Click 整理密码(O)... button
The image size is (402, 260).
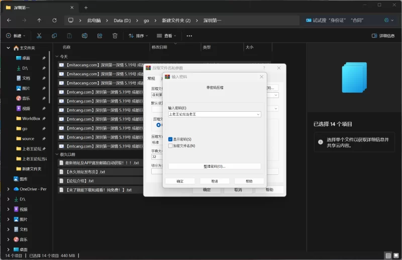[x=215, y=166]
